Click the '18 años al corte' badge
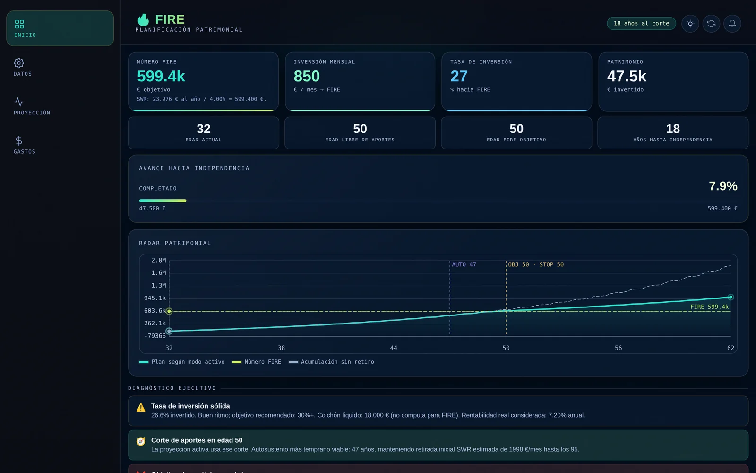The image size is (756, 473). point(641,23)
